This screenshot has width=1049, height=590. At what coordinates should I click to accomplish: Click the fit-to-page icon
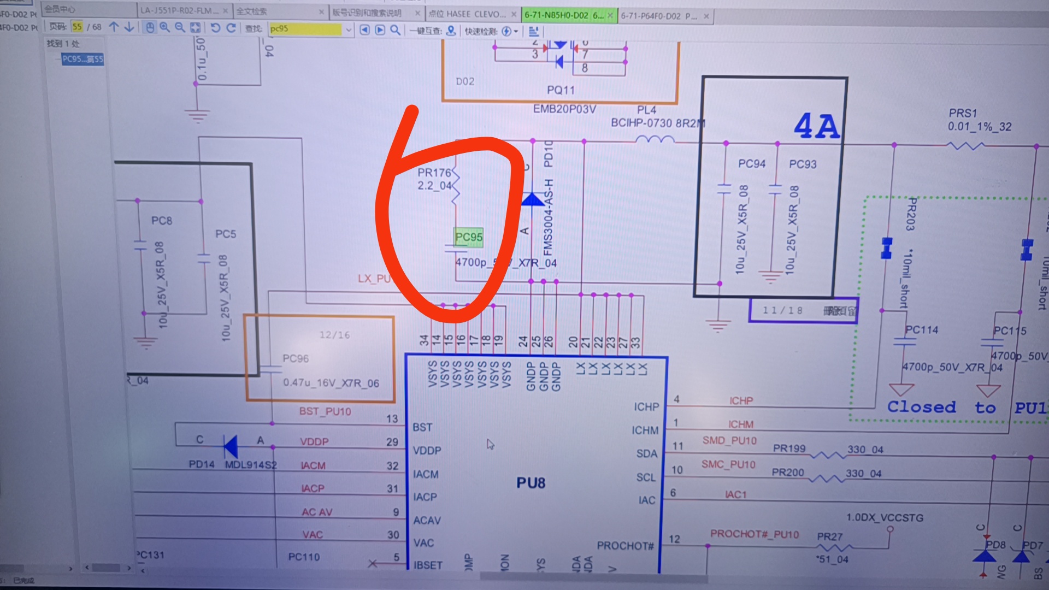click(195, 27)
